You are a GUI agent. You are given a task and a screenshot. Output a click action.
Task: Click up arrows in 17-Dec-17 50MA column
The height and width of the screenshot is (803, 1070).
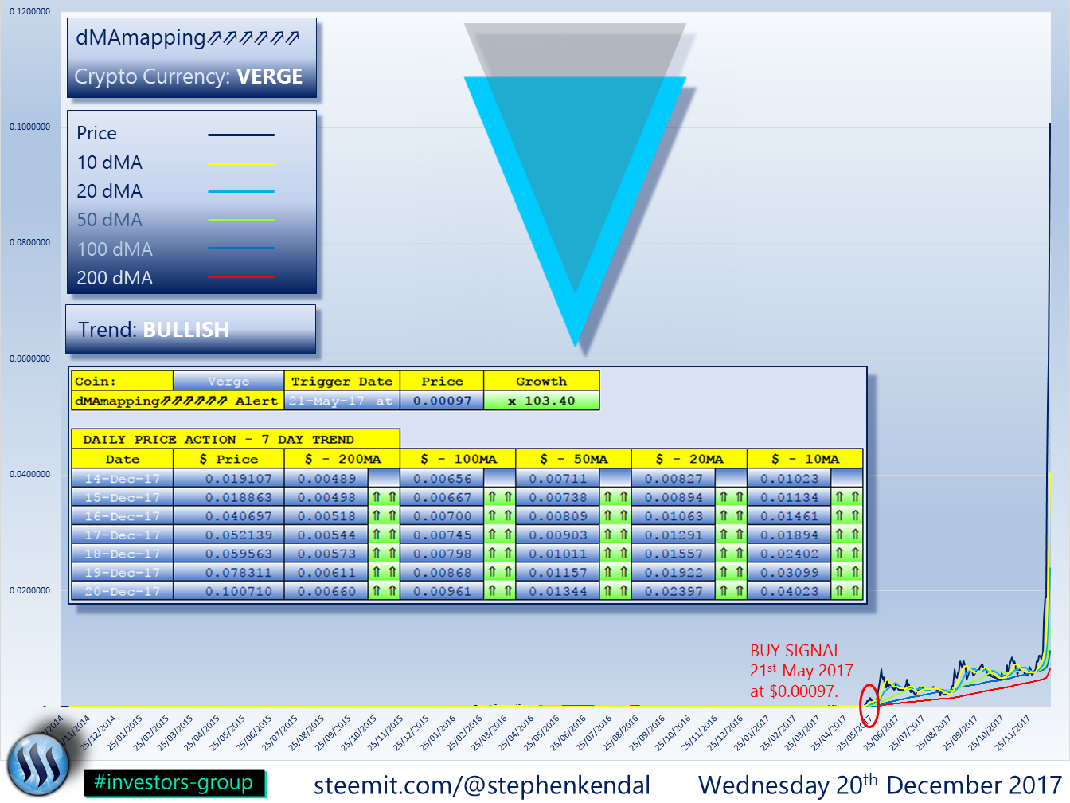pos(615,535)
